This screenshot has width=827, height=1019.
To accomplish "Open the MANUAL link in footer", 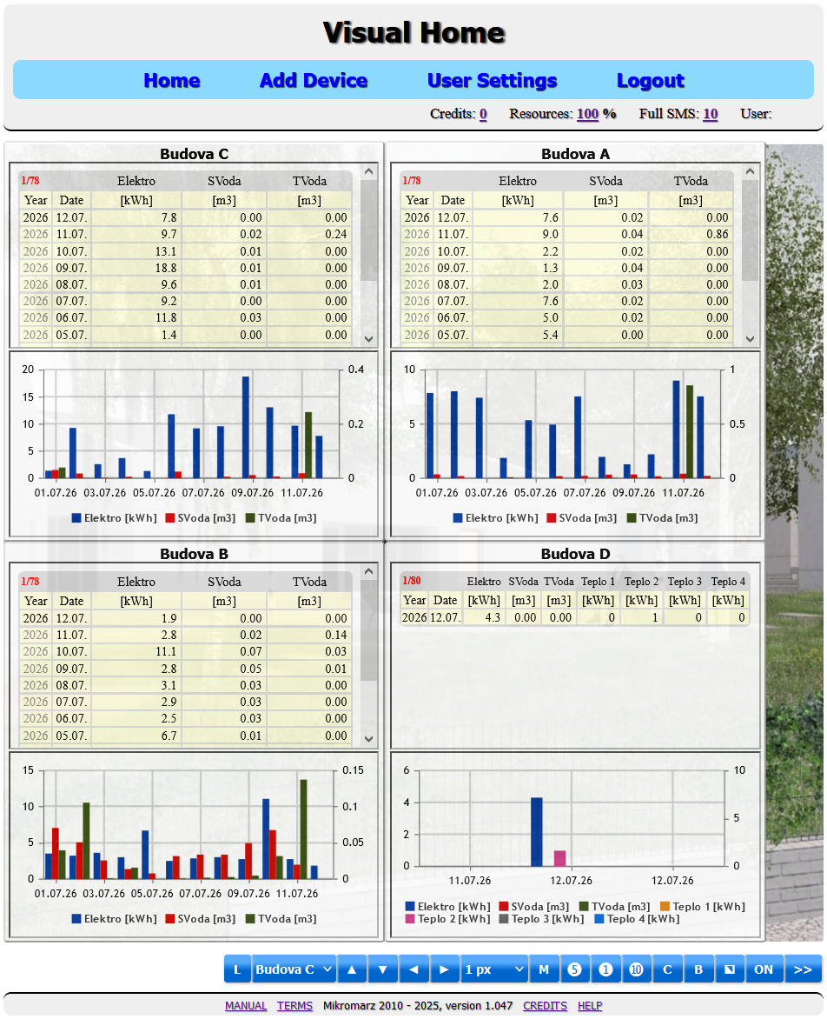I will tap(246, 1005).
